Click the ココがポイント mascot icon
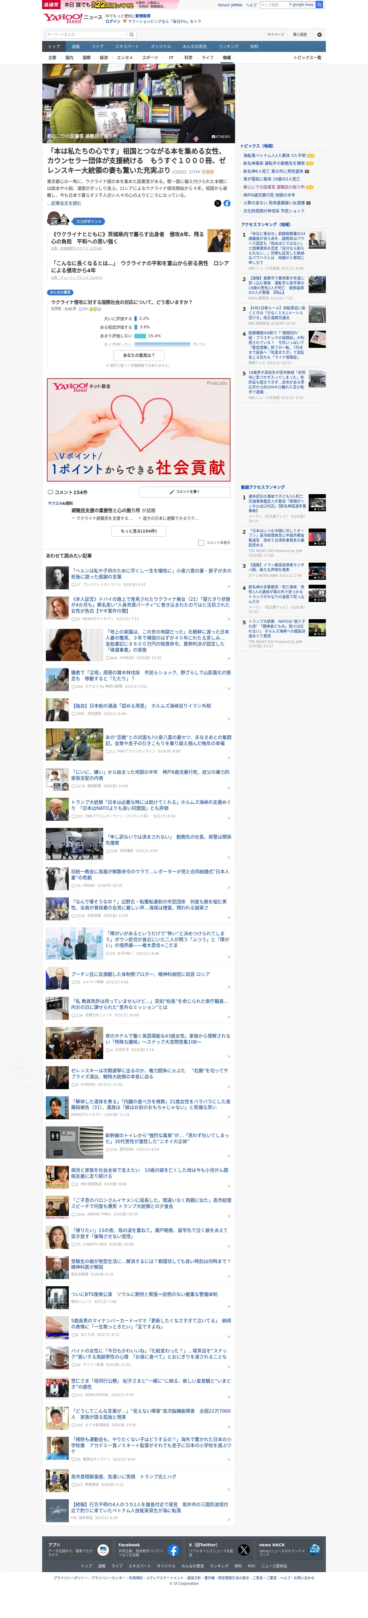 coord(58,219)
